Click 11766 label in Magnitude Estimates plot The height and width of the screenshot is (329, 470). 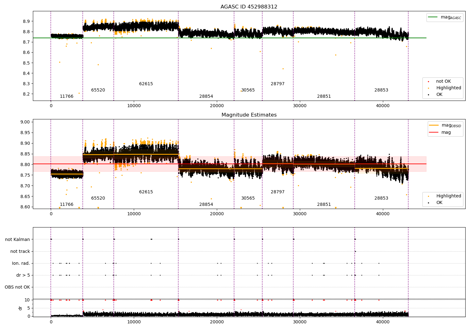pos(66,205)
